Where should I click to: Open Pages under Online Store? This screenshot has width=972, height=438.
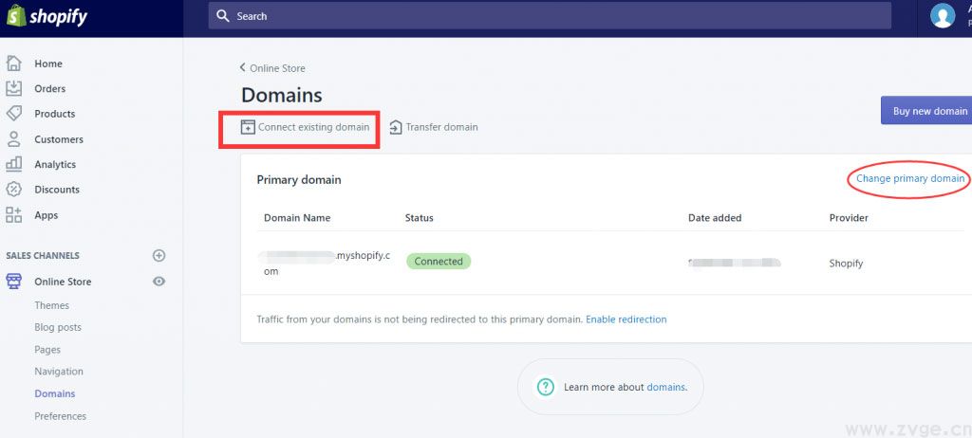47,350
